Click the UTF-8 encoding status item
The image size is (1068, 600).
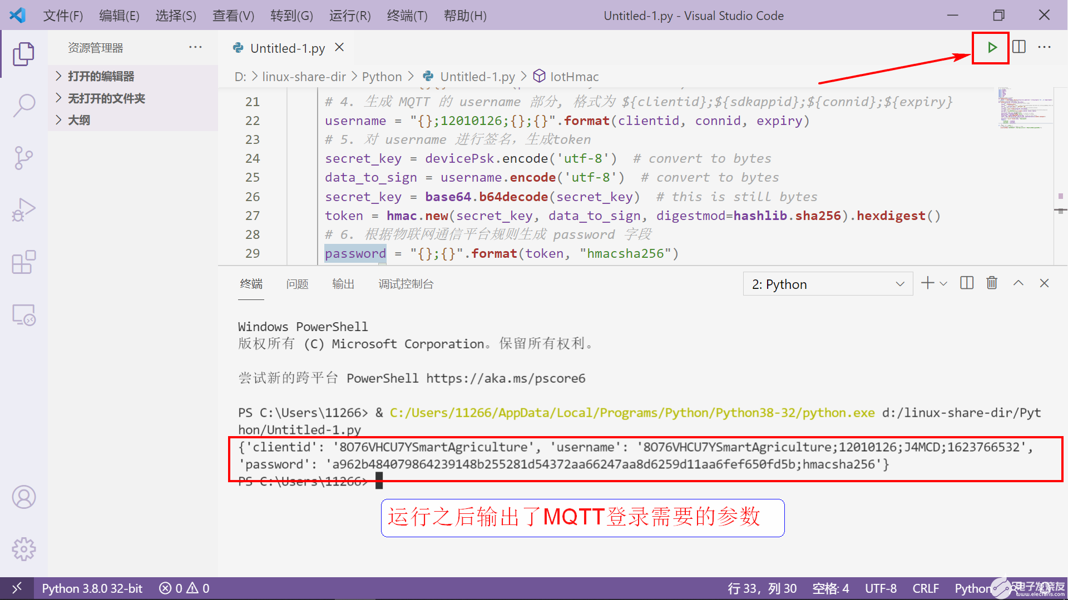[881, 588]
